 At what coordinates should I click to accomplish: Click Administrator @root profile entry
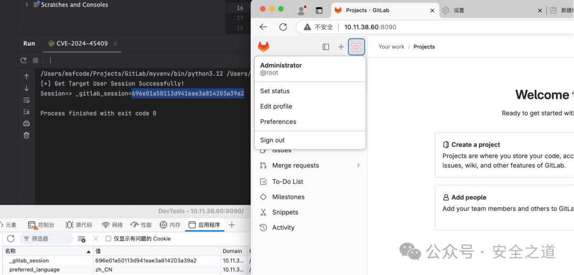[x=310, y=69]
